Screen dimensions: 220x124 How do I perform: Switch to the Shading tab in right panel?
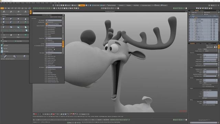pyautogui.click(x=197, y=11)
